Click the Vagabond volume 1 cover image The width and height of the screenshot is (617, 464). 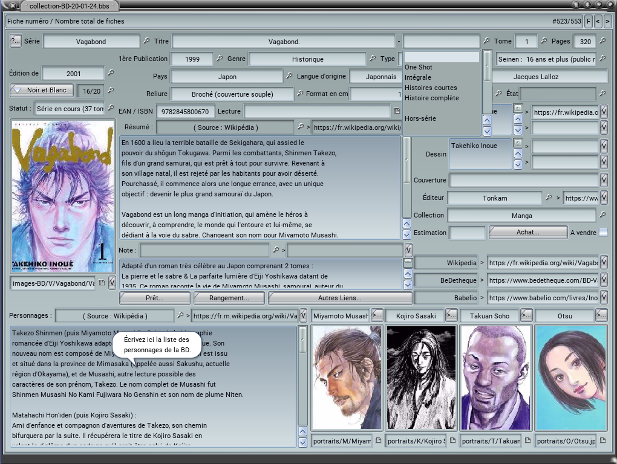point(63,196)
